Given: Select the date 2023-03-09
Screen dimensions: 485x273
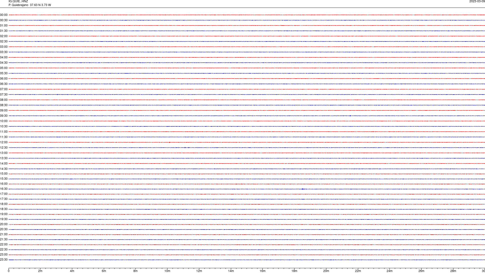Looking at the screenshot, I should tap(477, 1).
